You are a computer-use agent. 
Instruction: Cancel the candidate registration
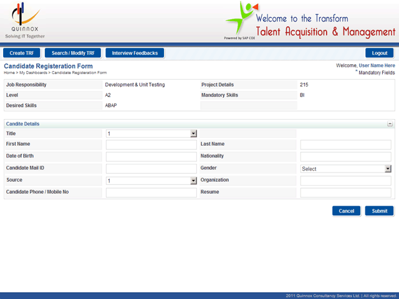(346, 211)
